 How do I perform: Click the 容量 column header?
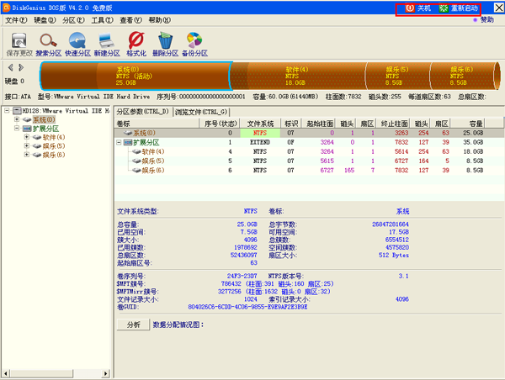click(x=468, y=124)
